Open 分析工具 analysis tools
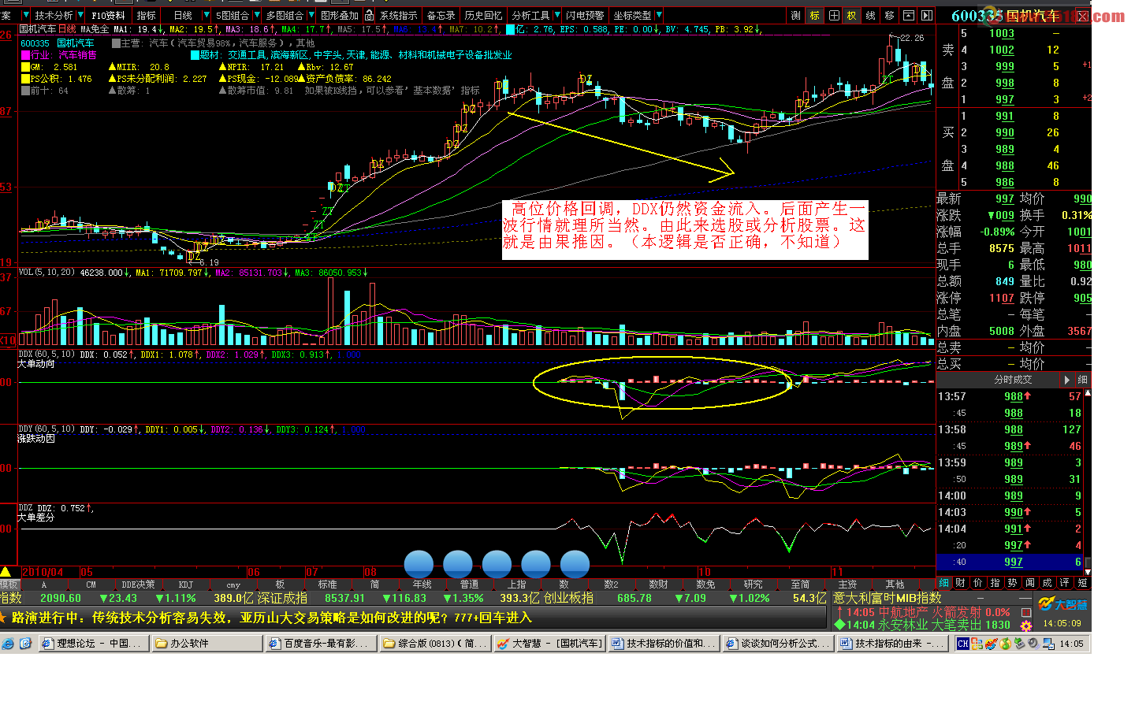This screenshot has height=709, width=1135. click(x=535, y=15)
